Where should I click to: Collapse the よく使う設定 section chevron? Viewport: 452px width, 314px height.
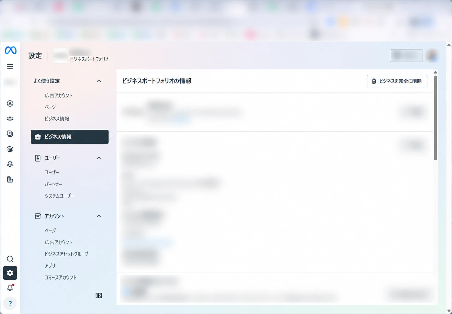pos(99,81)
